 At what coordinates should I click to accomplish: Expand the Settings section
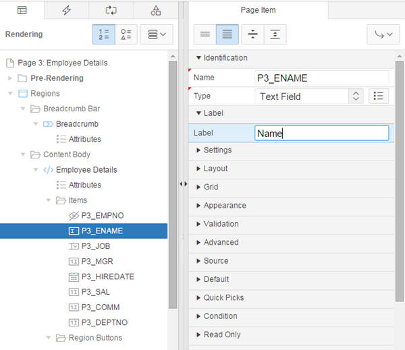[x=198, y=150]
